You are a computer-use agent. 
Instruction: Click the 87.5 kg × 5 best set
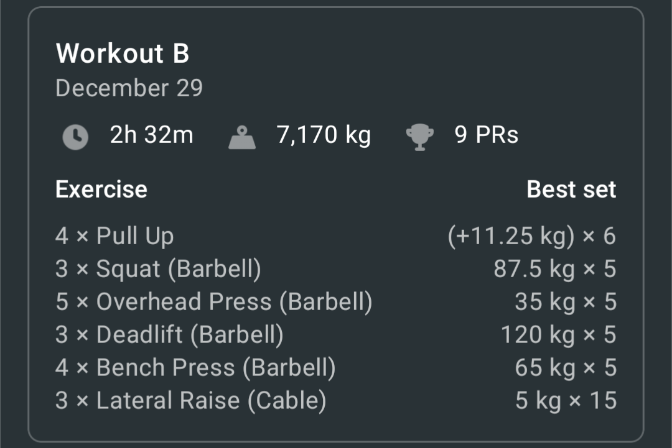pyautogui.click(x=555, y=270)
